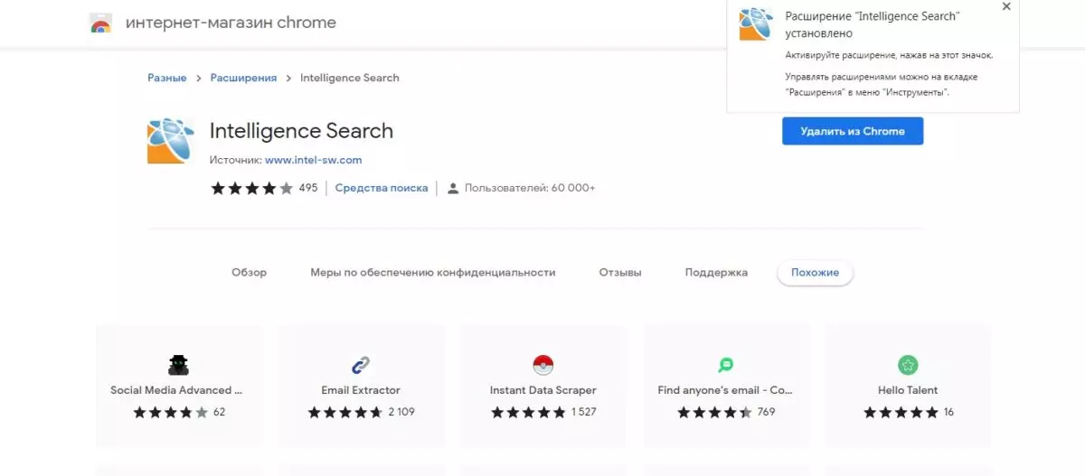Open Social Media Advanced extension icon

178,365
